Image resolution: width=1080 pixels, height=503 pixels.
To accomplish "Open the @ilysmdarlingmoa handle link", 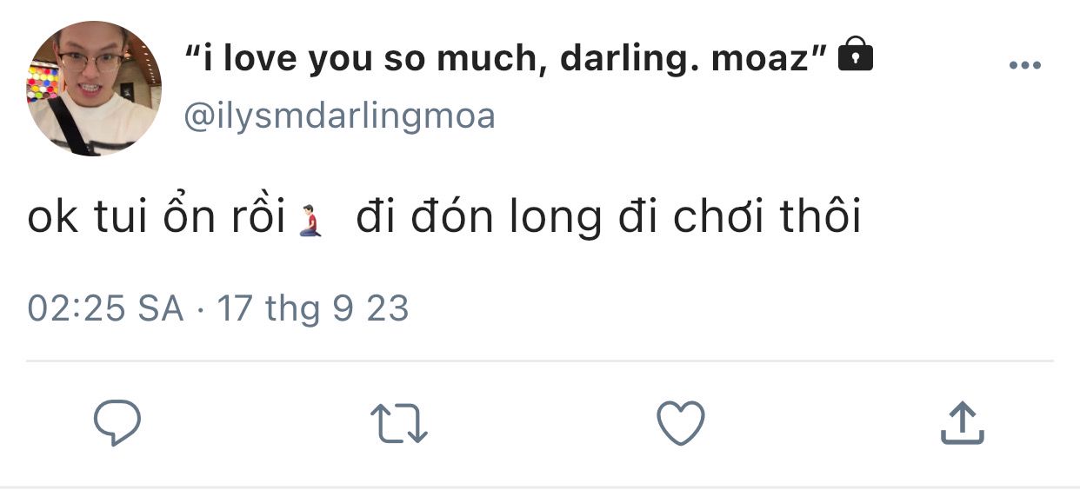I will click(x=339, y=116).
